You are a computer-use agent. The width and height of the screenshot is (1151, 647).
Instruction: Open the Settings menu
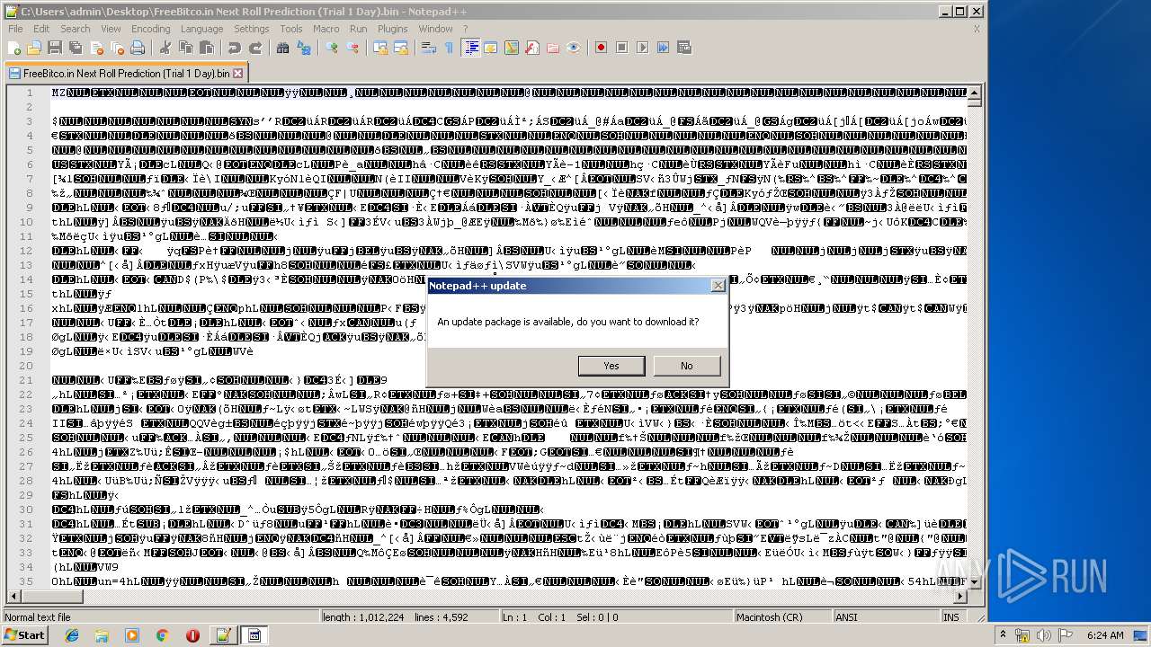[x=252, y=29]
